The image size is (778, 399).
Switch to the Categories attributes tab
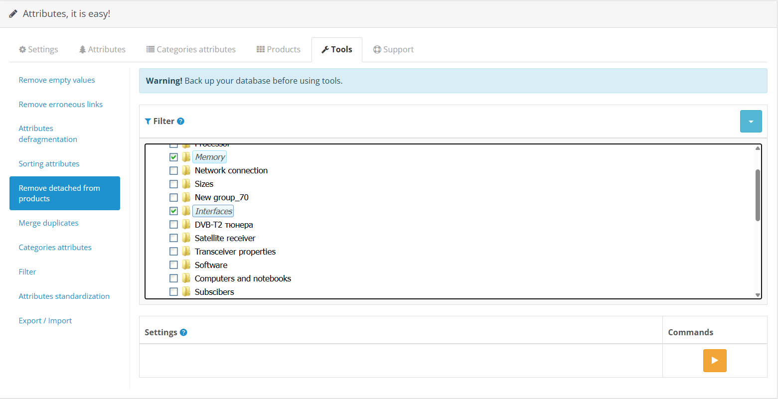(x=191, y=49)
